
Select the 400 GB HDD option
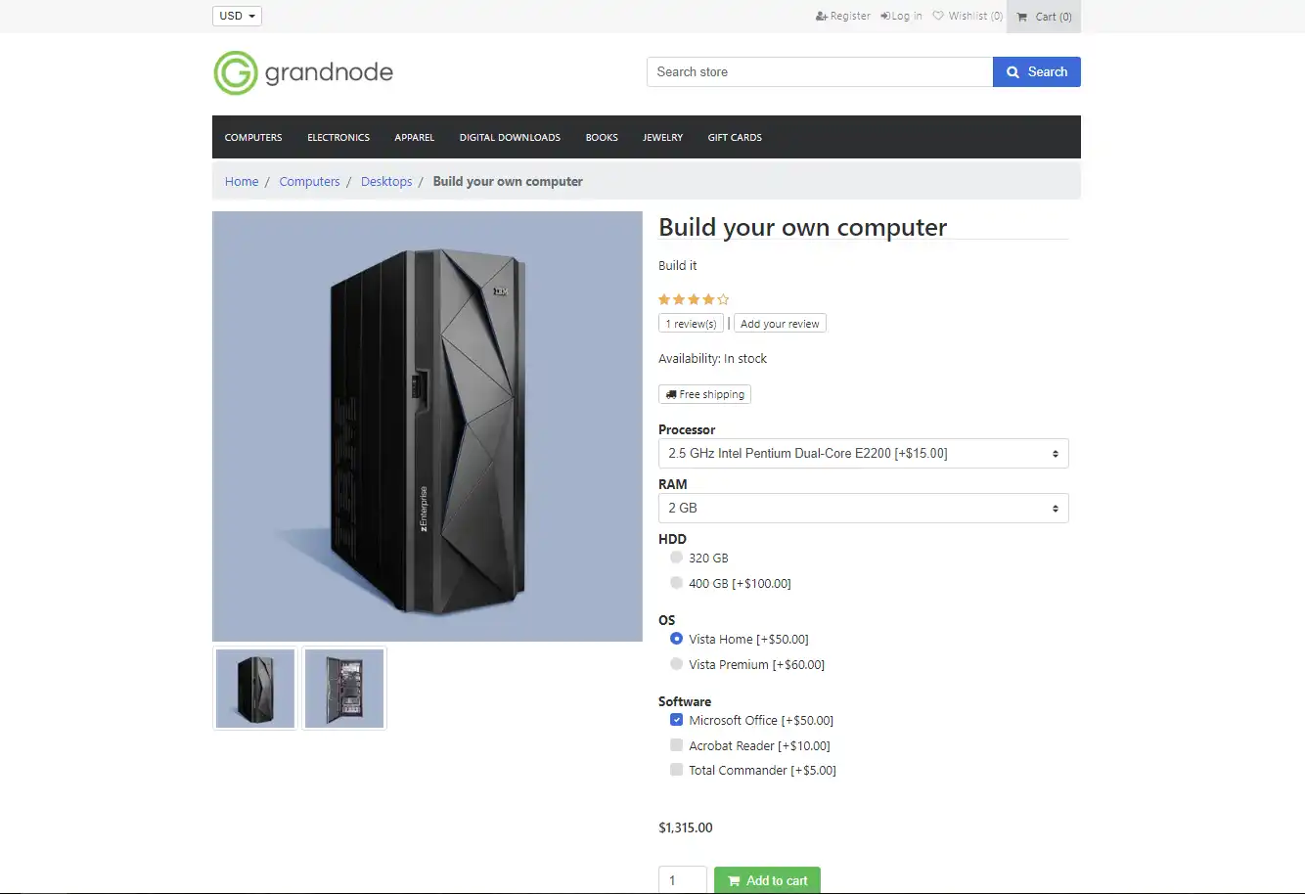pos(676,583)
